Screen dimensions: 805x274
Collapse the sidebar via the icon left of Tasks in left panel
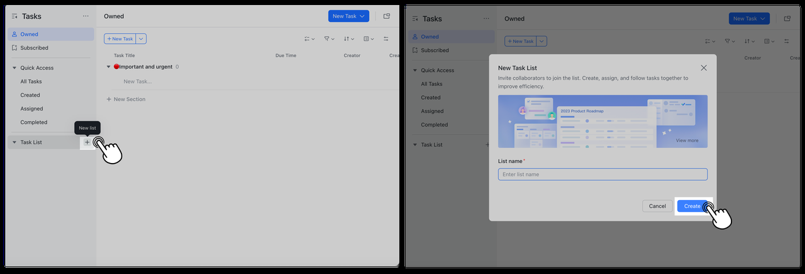click(14, 16)
